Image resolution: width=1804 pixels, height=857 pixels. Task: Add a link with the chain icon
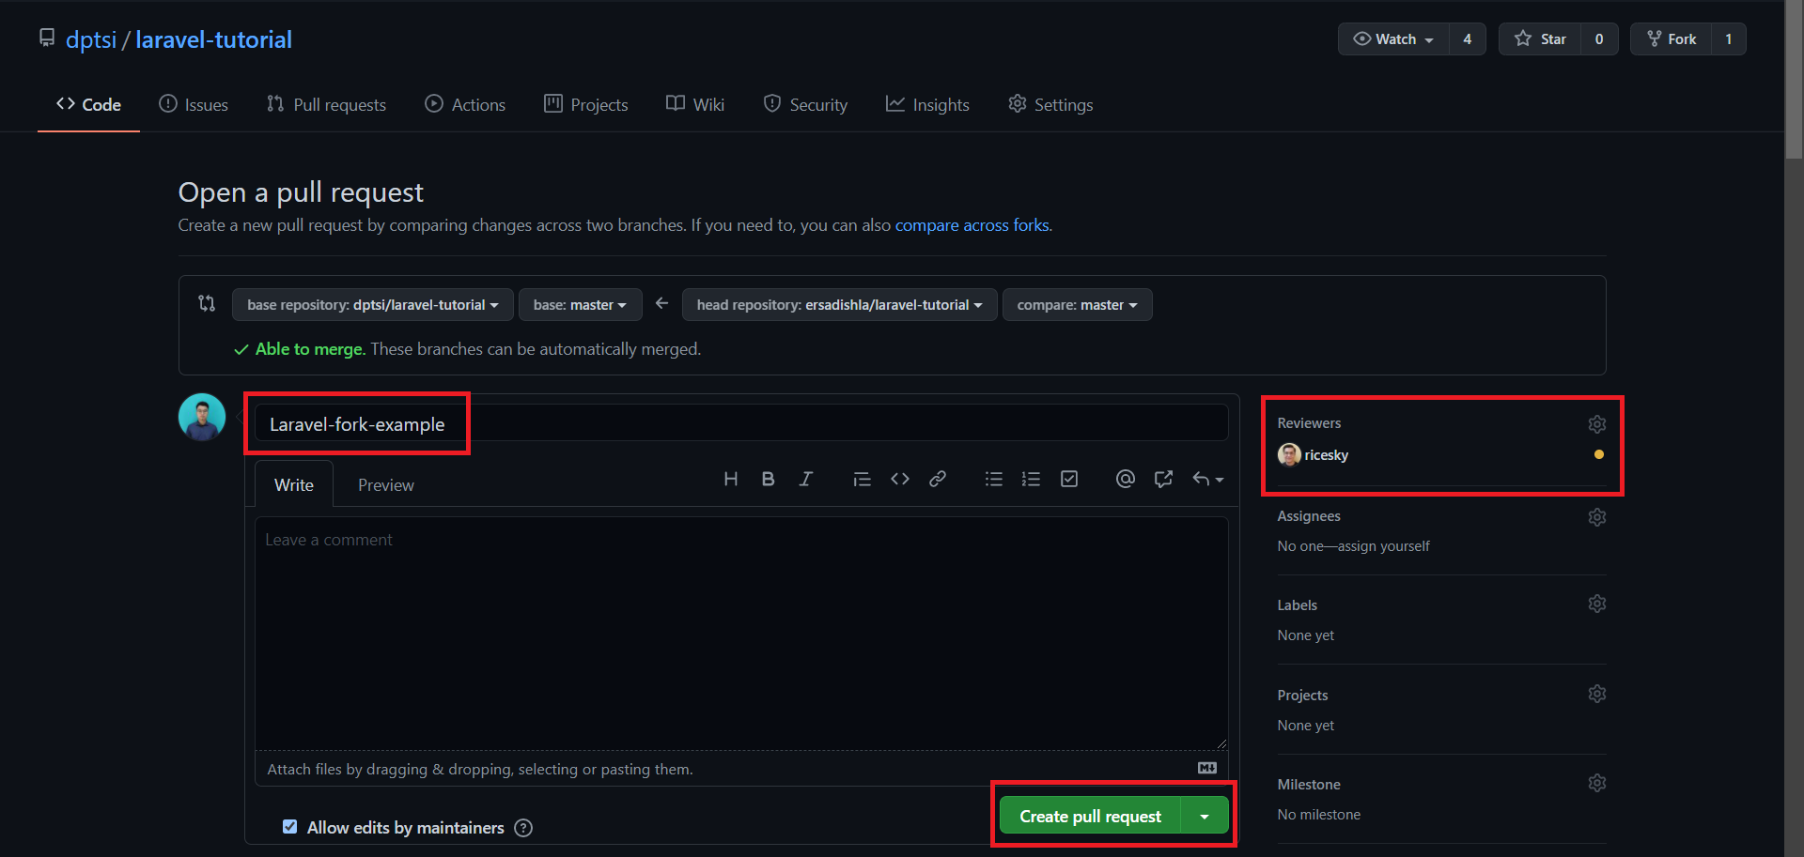pos(938,480)
